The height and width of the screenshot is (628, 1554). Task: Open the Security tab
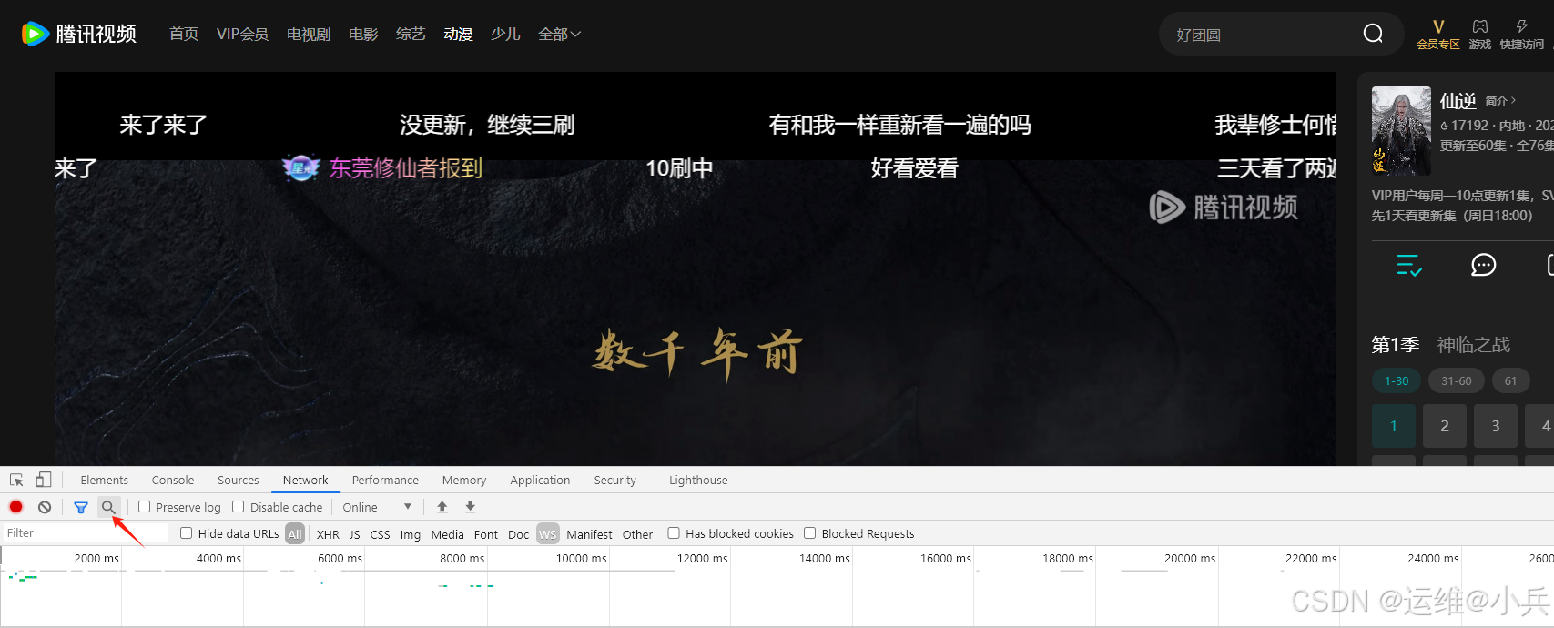(614, 480)
